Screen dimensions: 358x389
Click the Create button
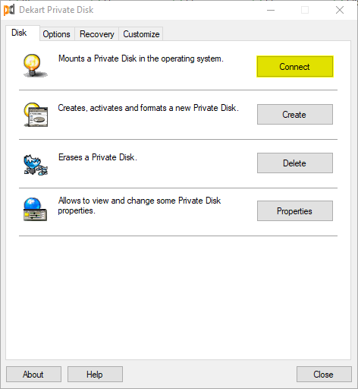[x=295, y=115]
